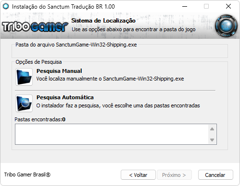
Task: Close the installer window
Action: [228, 7]
